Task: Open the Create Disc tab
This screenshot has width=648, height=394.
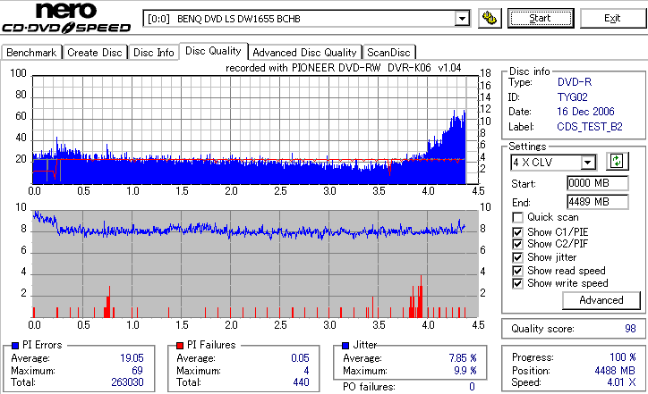Action: coord(95,53)
